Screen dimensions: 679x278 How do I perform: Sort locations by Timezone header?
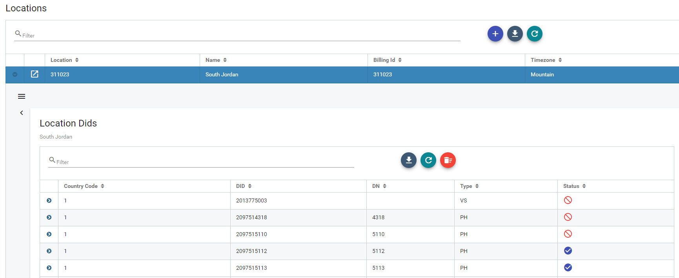tap(546, 60)
